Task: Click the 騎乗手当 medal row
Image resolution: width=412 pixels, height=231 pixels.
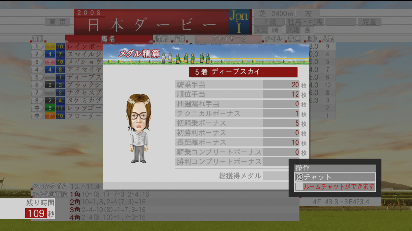Action: [x=237, y=85]
